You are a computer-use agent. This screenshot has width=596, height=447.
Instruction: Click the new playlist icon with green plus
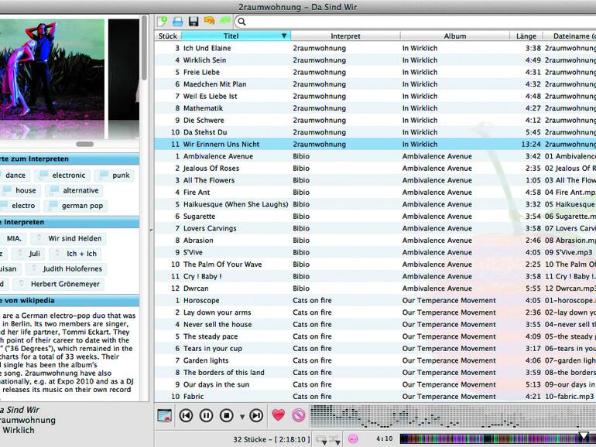click(163, 21)
